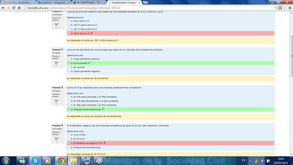
Task: Select radio option 'a. Tiene pendiente positiva'
Action: coord(69,59)
